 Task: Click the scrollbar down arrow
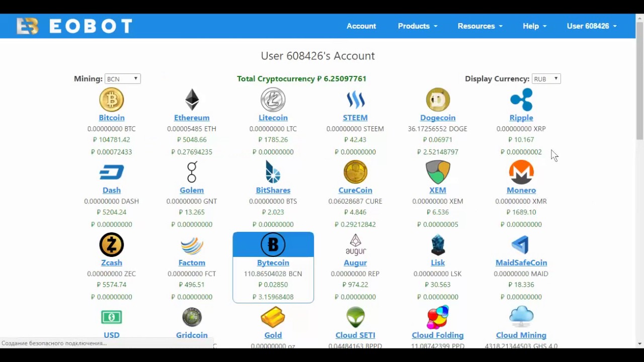tap(639, 344)
